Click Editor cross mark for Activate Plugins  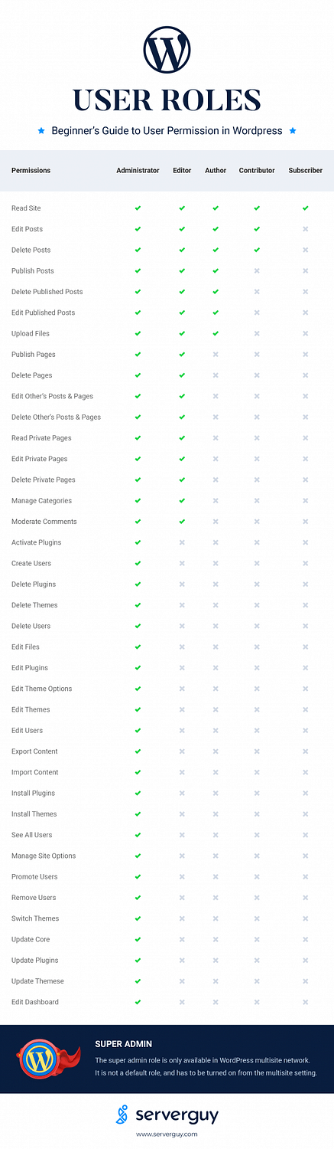[x=182, y=542]
